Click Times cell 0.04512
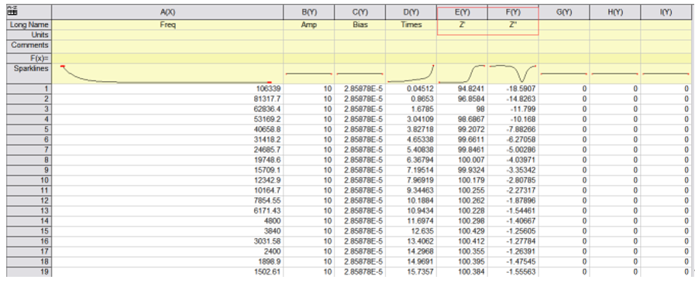This screenshot has width=695, height=283. 411,88
